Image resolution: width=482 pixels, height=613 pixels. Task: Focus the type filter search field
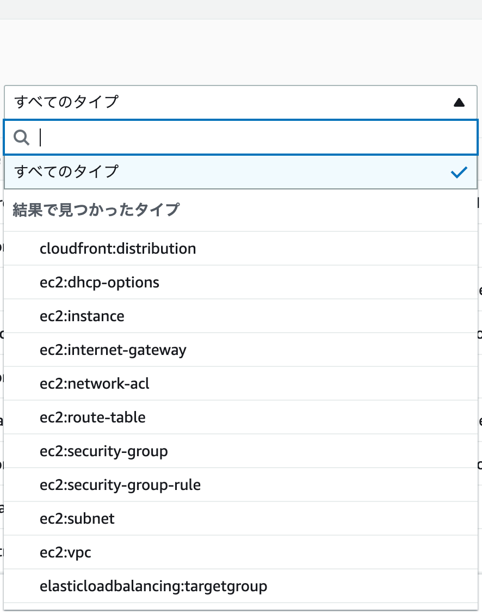[x=240, y=138]
